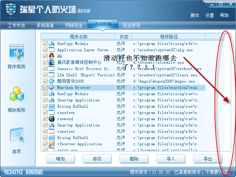The width and height of the screenshot is (236, 177).
Task: Open the 选项 options icon
Action: pyautogui.click(x=17, y=135)
